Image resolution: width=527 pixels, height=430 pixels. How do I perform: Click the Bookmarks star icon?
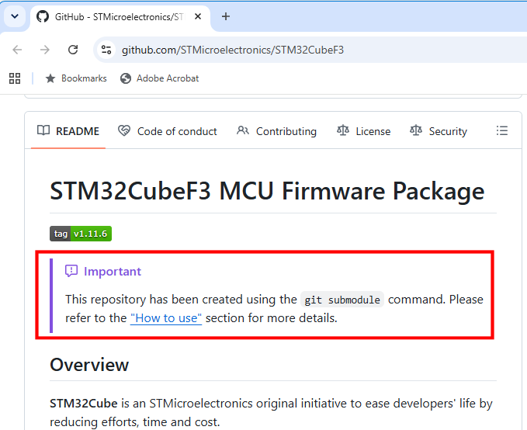pos(50,78)
